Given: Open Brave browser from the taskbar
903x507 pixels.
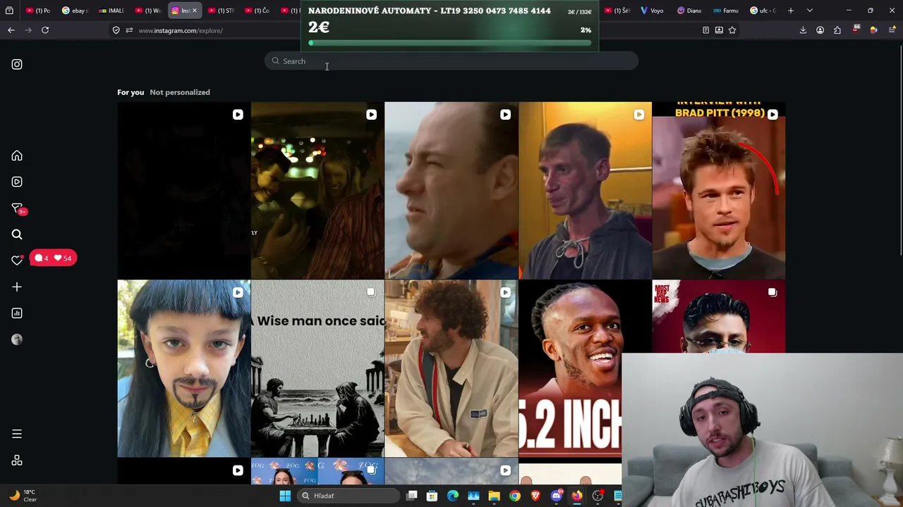Looking at the screenshot, I should [x=535, y=496].
